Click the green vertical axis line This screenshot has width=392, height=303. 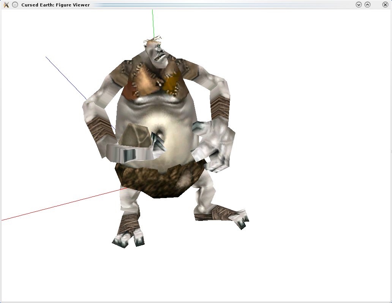(x=153, y=23)
